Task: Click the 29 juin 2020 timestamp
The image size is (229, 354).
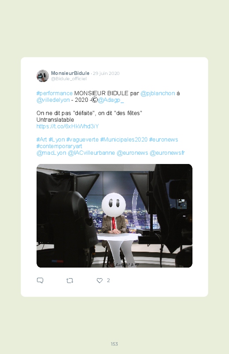Action: click(106, 73)
